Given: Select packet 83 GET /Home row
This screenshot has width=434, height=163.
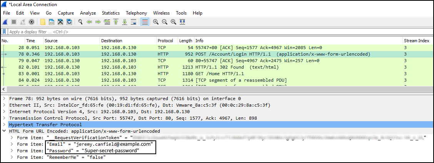Looking at the screenshot, I should (217, 74).
